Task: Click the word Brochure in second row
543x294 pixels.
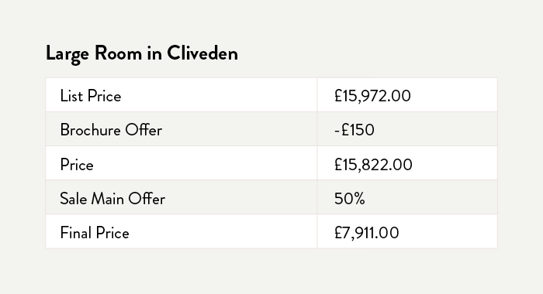Action: [x=91, y=130]
